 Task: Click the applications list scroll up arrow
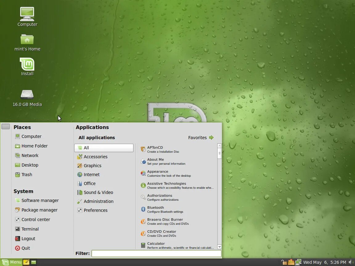click(219, 146)
